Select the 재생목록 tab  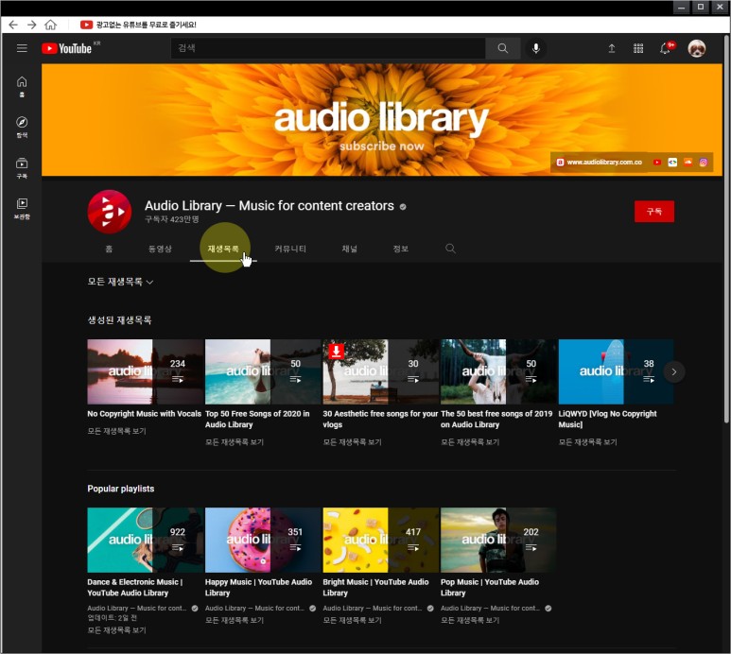pos(223,249)
